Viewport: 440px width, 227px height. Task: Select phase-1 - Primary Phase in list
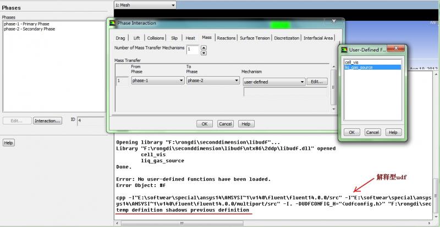[x=26, y=24]
